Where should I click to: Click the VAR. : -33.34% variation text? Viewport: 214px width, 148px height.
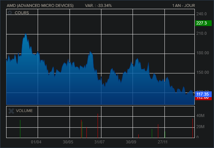(98, 6)
